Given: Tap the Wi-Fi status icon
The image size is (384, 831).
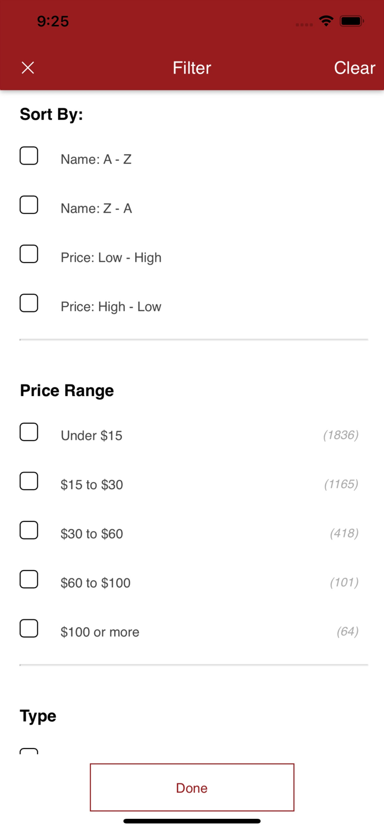Looking at the screenshot, I should click(326, 21).
